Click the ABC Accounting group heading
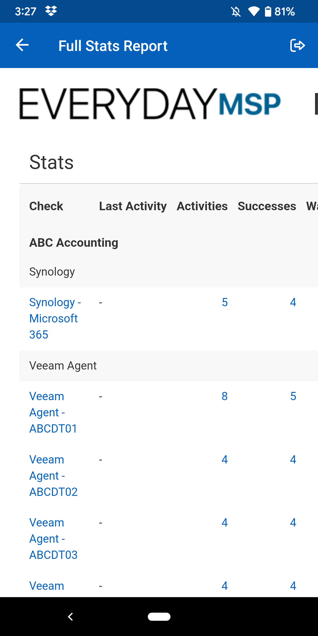This screenshot has height=636, width=318. point(74,243)
